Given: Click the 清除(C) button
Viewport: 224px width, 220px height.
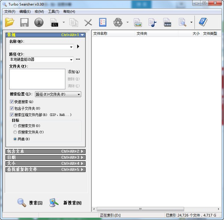Looking at the screenshot, I should click(x=74, y=86).
